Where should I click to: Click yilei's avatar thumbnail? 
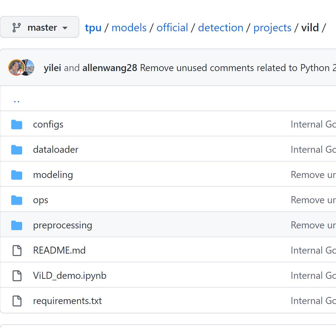coord(15,67)
